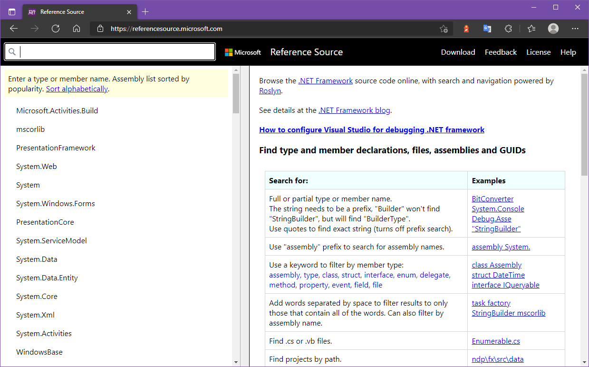Click the browser address bar URL
This screenshot has height=367, width=589.
point(166,29)
